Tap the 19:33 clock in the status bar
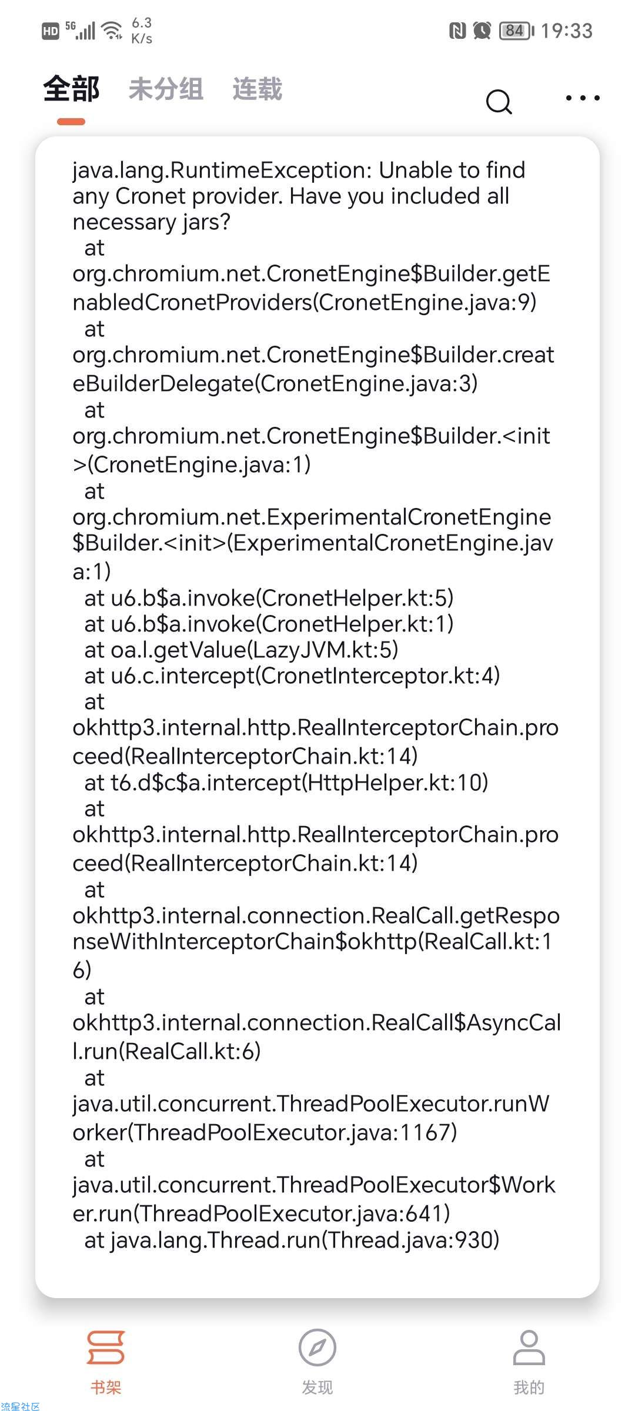Viewport: 635px width, 1411px height. [x=567, y=31]
